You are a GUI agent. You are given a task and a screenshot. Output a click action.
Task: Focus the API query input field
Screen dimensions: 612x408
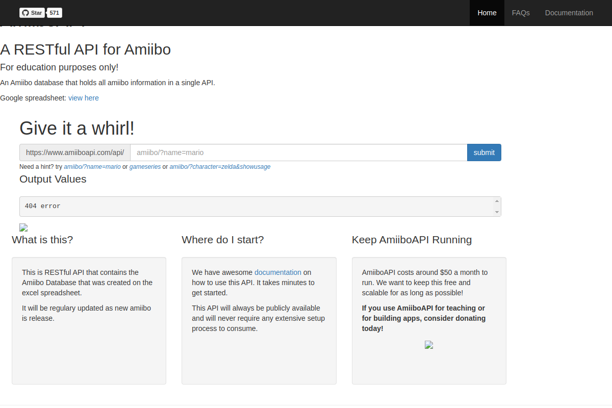(299, 152)
